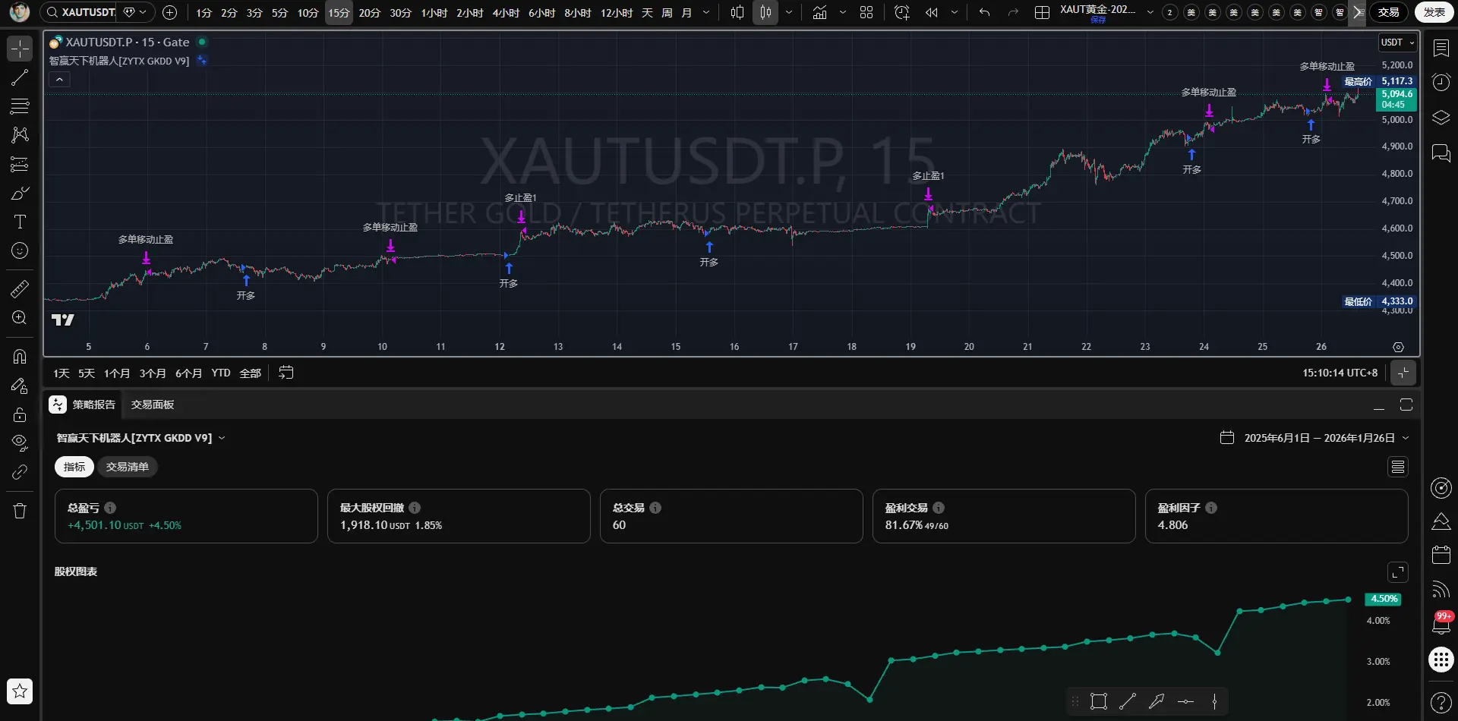Viewport: 1458px width, 721px height.
Task: Open the backtest date range dropdown
Action: 1314,438
